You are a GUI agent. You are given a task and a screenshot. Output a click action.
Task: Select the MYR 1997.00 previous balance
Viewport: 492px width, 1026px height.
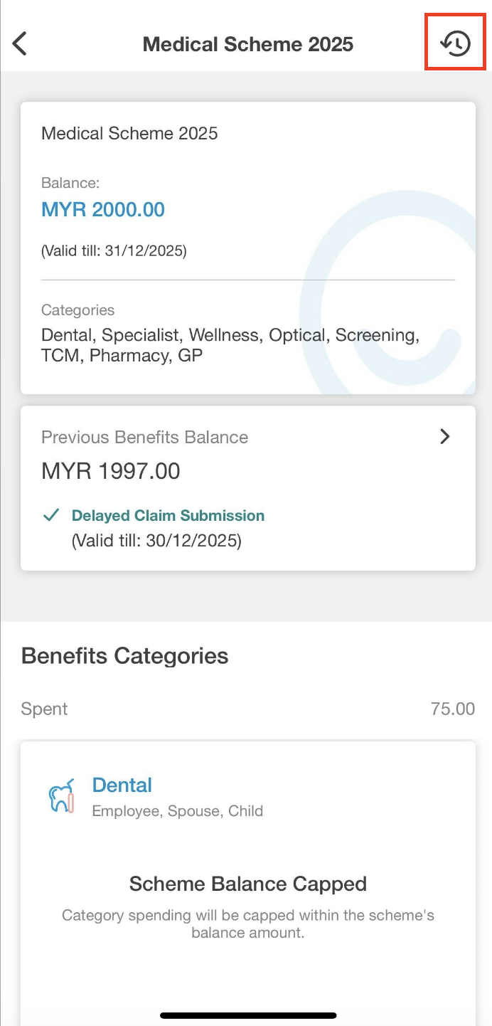[111, 471]
